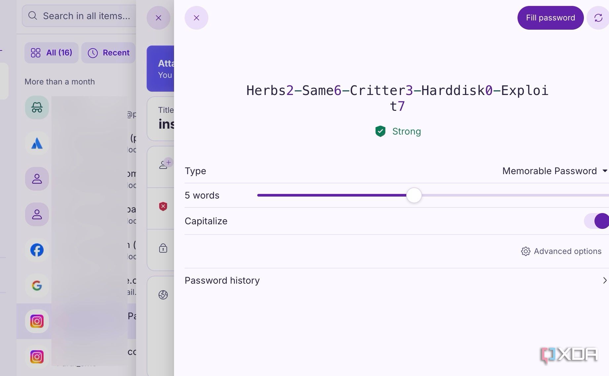This screenshot has height=376, width=609.
Task: Open the Type Memorable Password dropdown
Action: 555,171
